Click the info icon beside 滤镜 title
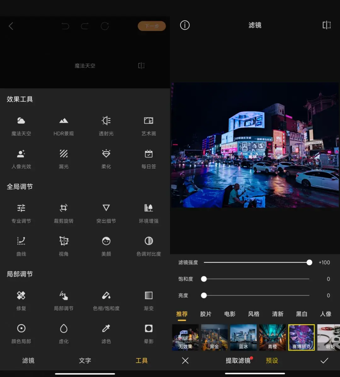 click(x=185, y=25)
